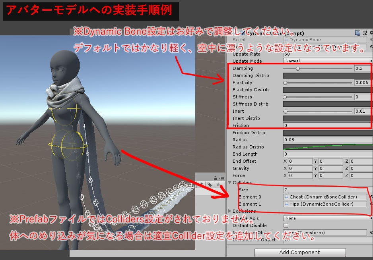Image resolution: width=373 pixels, height=260 pixels.
Task: Open the DynamicBone component help icon
Action: tap(357, 33)
